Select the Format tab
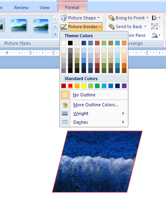 (72, 8)
